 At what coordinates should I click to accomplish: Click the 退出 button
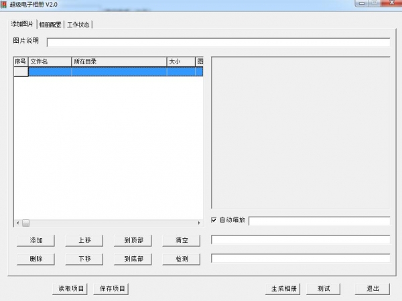[373, 289]
